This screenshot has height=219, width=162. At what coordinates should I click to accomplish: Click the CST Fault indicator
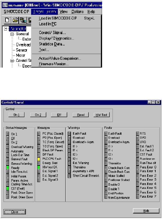(x=138, y=155)
